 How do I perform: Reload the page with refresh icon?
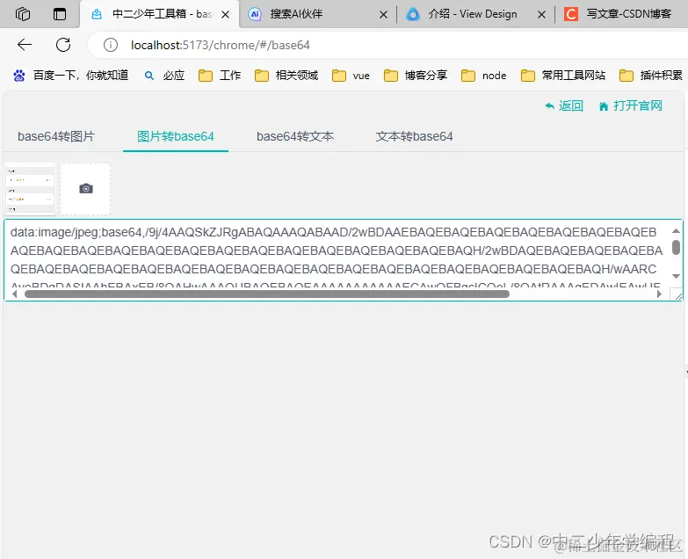point(63,44)
